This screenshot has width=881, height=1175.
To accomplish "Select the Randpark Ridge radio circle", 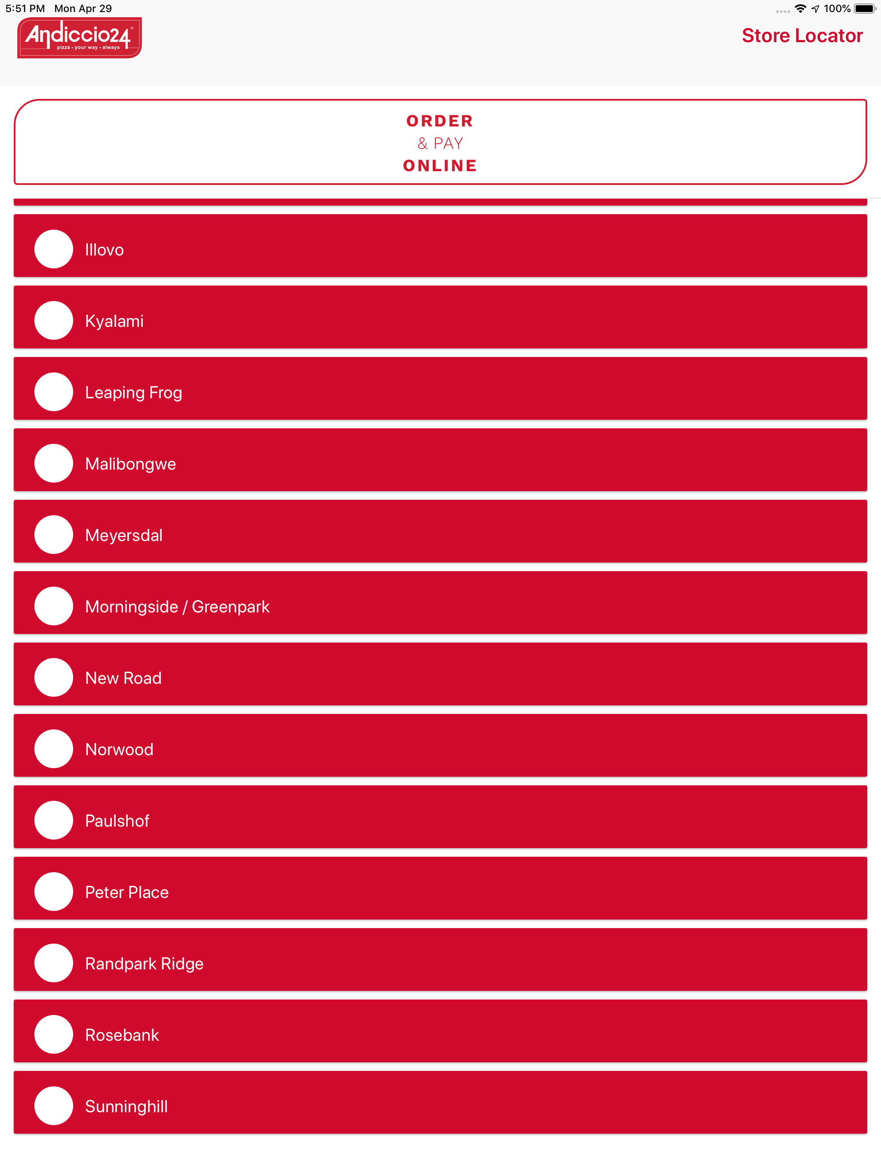I will click(x=54, y=963).
